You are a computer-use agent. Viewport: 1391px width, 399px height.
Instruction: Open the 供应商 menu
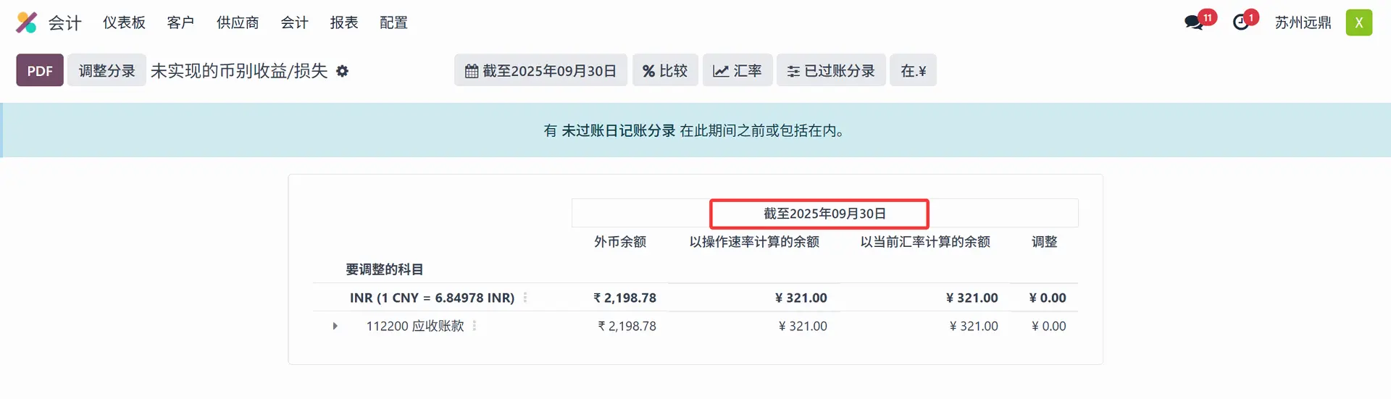point(238,22)
